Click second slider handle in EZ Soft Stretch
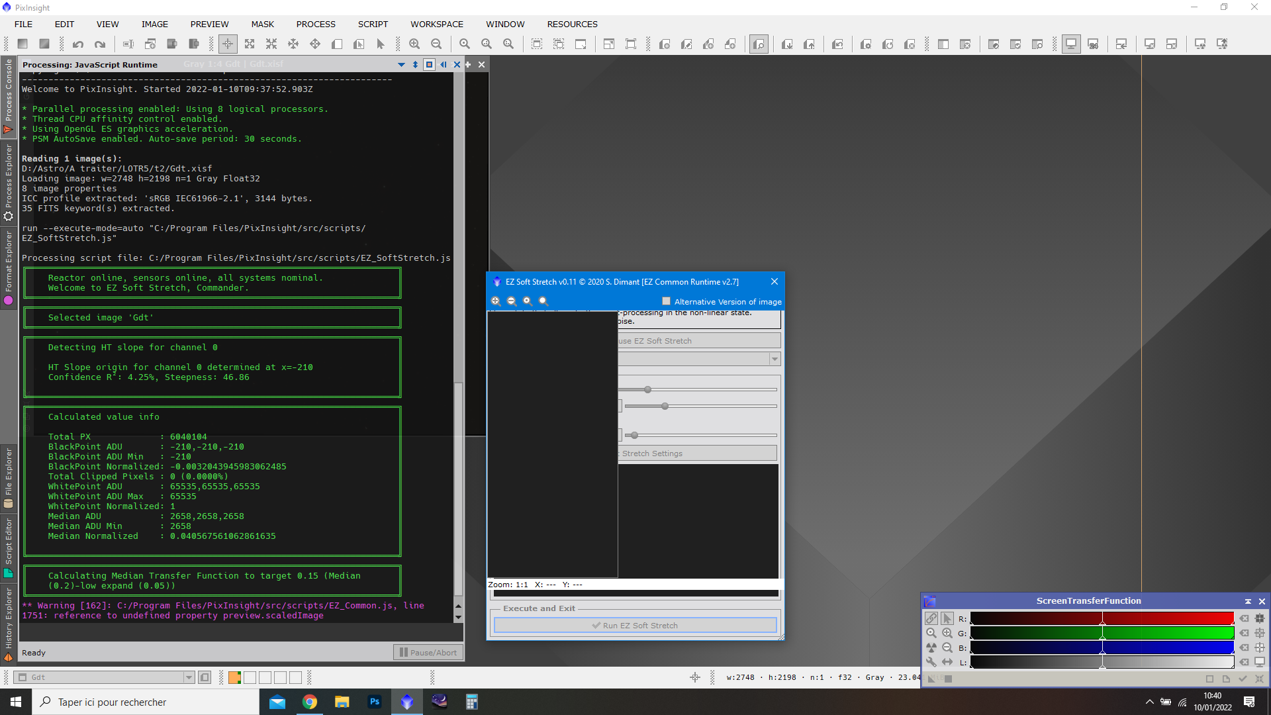 [665, 406]
